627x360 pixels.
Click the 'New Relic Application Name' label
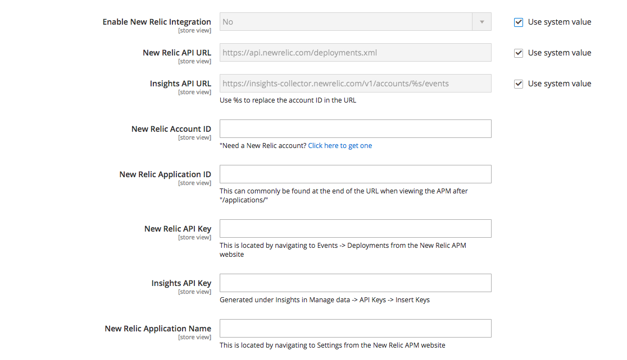pos(158,329)
